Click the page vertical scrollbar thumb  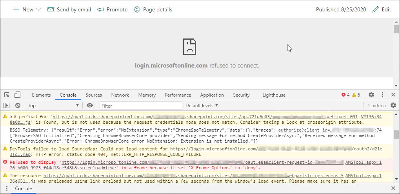(x=396, y=29)
